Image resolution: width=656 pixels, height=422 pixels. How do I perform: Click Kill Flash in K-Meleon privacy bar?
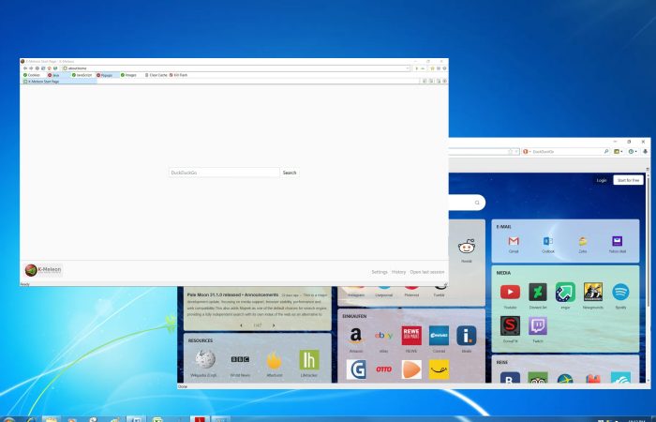click(178, 75)
